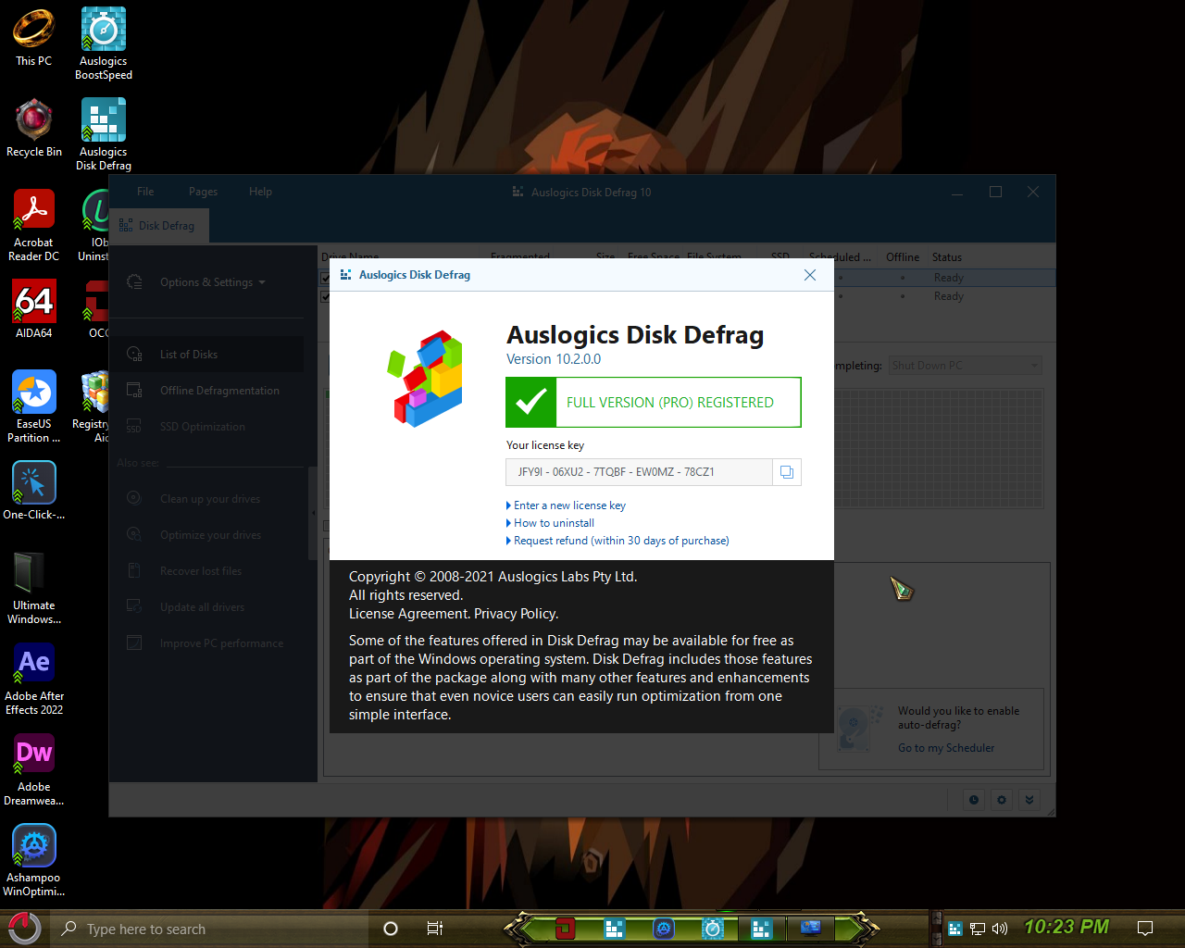1185x948 pixels.
Task: Copy the license key with the copy icon
Action: tap(786, 472)
